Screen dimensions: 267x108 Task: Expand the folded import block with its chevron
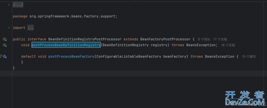coord(9,28)
